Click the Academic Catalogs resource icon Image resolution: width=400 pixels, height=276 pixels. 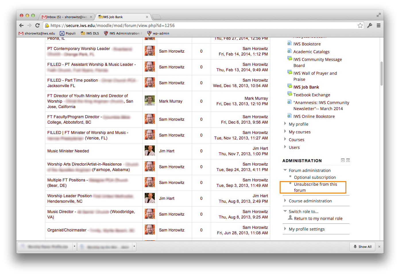tap(289, 51)
